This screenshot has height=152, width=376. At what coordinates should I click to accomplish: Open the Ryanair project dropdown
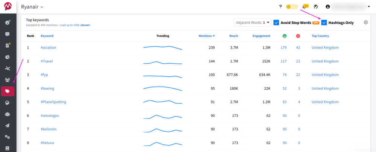[32, 7]
